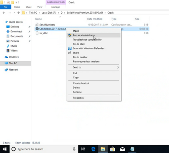
Task: Open Documents folder in sidebar
Action: (x=16, y=36)
